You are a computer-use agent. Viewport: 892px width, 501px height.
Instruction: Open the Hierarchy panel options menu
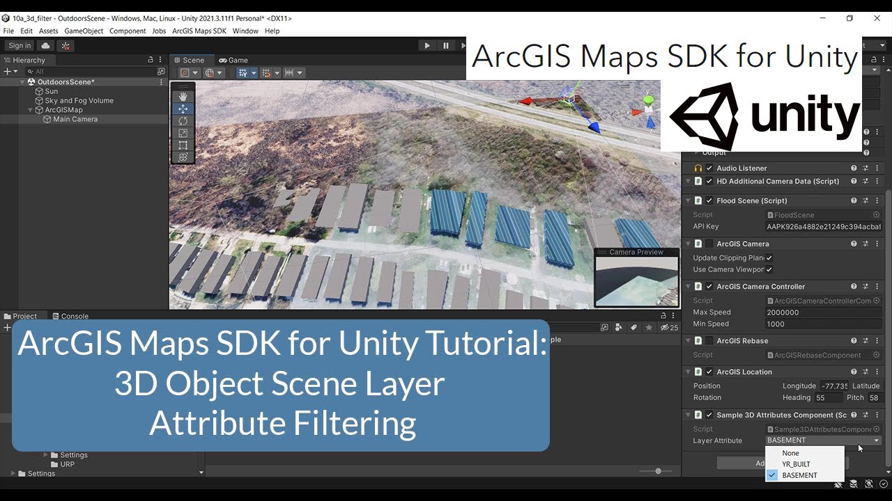[161, 60]
